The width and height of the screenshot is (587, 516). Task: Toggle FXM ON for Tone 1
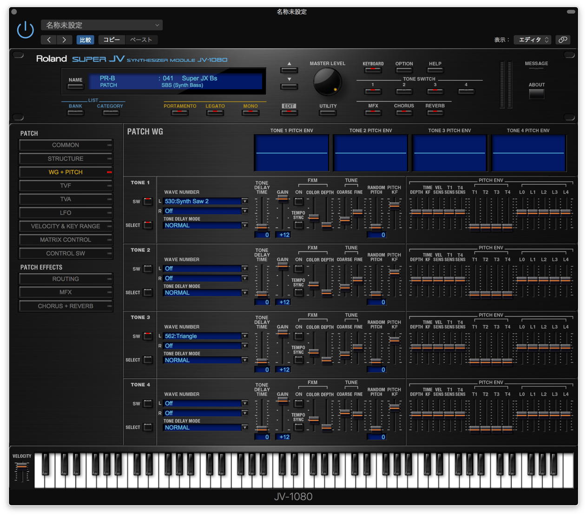[298, 201]
